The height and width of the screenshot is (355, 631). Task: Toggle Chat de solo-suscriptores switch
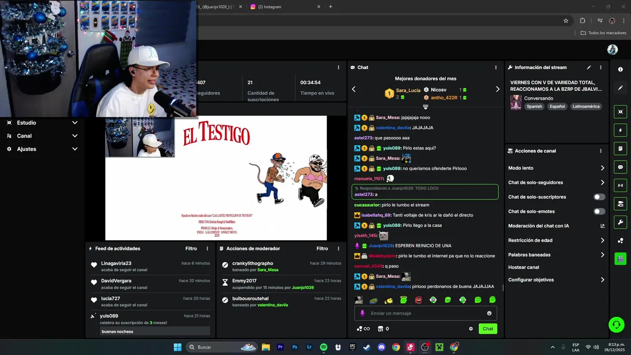(599, 197)
